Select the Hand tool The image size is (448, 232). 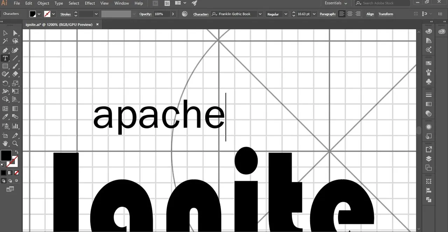(5, 143)
